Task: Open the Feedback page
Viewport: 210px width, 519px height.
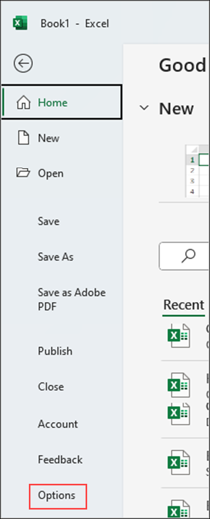Action: pos(60,460)
